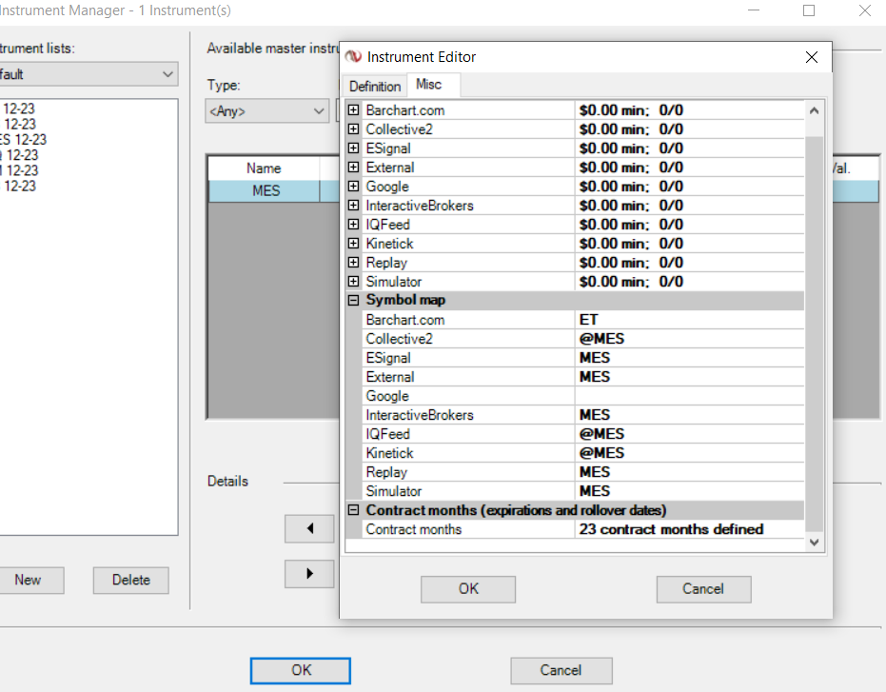886x692 pixels.
Task: Expand the InteractiveBrokers commission row
Action: coord(353,206)
